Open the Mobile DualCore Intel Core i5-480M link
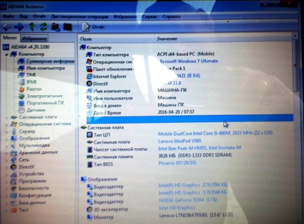304x224 pixels. pos(215,133)
